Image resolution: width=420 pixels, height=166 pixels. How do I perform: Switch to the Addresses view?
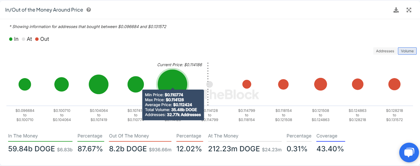coord(385,51)
